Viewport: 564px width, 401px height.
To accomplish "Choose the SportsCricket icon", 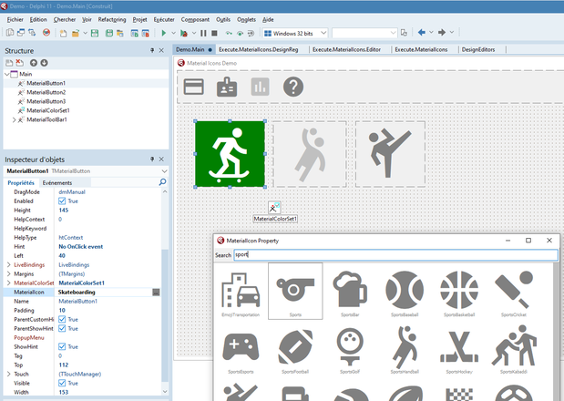I will pos(514,291).
